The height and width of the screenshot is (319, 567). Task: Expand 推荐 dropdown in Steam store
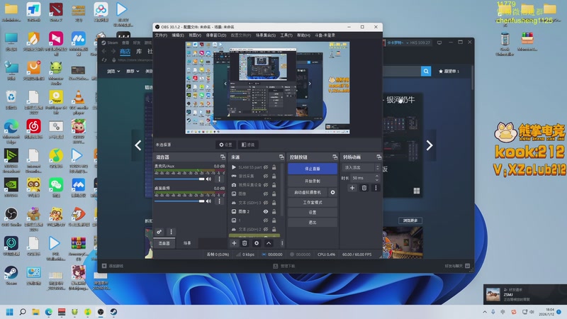pyautogui.click(x=133, y=72)
